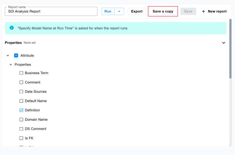The image size is (235, 155).
Task: Tick the Is FK checkbox
Action: point(21,138)
